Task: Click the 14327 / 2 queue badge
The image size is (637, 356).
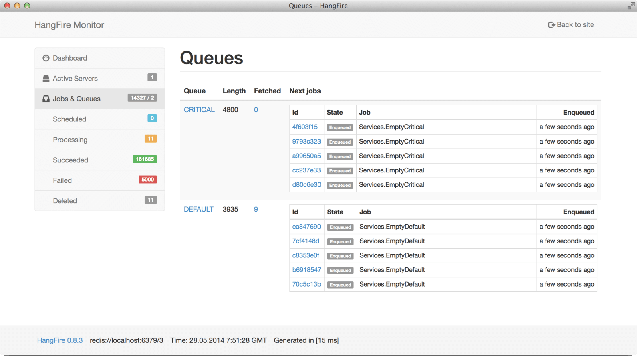Action: tap(142, 98)
